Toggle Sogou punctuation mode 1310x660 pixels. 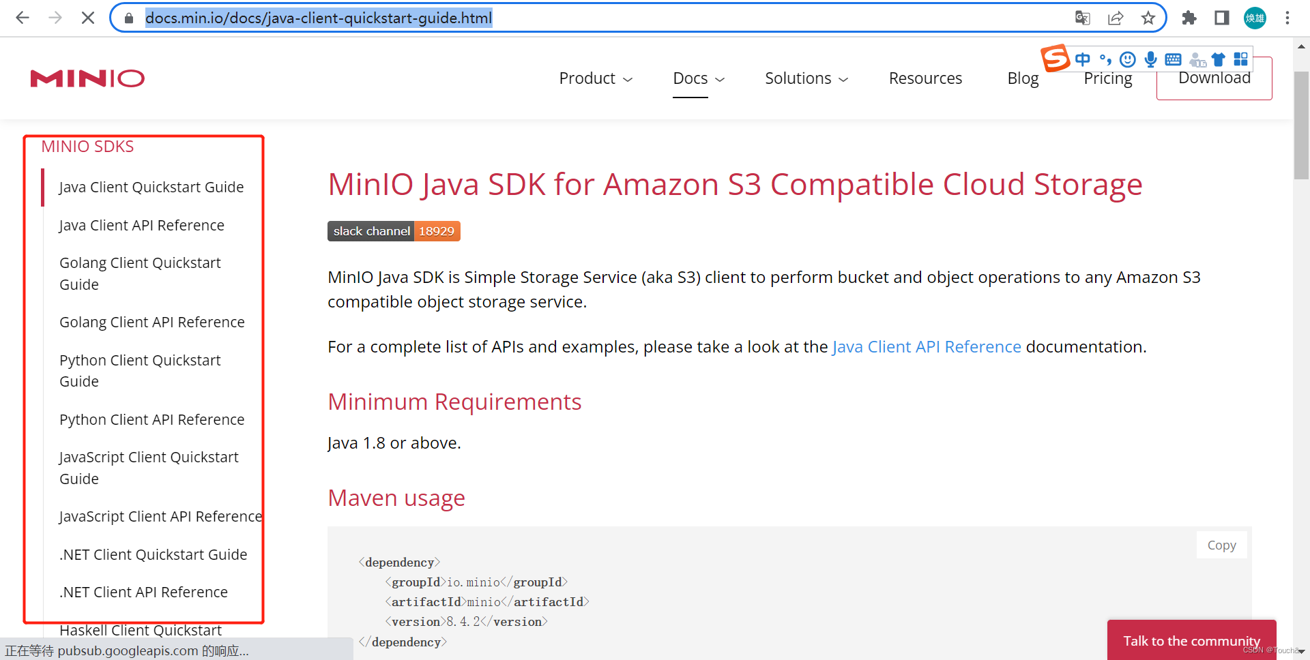tap(1105, 59)
